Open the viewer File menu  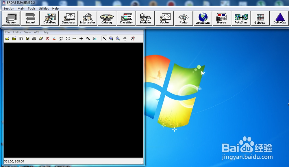click(x=8, y=32)
